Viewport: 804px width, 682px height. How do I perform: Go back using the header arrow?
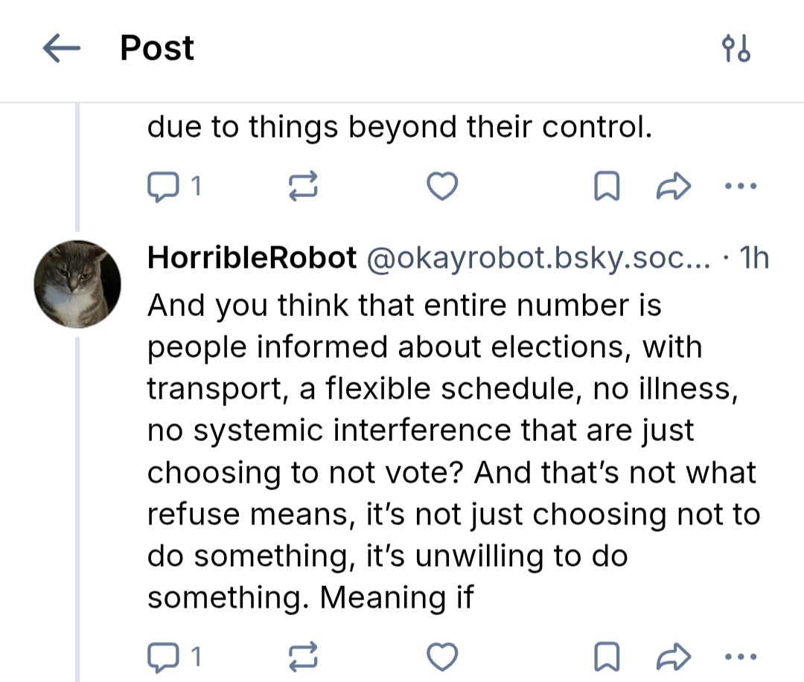62,49
